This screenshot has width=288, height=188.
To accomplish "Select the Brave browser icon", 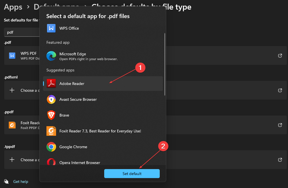I will pyautogui.click(x=51, y=115).
